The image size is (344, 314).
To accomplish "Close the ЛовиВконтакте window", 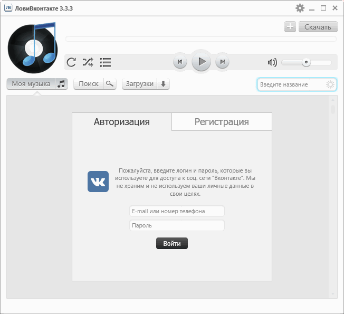I will pos(335,8).
